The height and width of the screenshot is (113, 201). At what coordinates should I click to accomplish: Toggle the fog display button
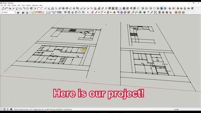tap(27, 13)
